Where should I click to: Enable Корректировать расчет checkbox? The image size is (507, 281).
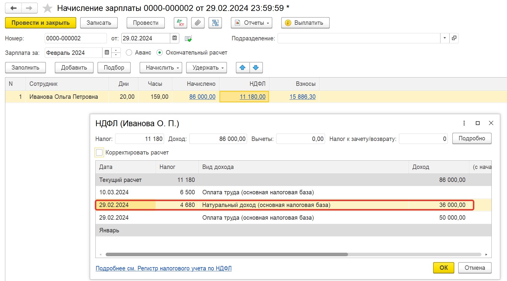pyautogui.click(x=99, y=152)
